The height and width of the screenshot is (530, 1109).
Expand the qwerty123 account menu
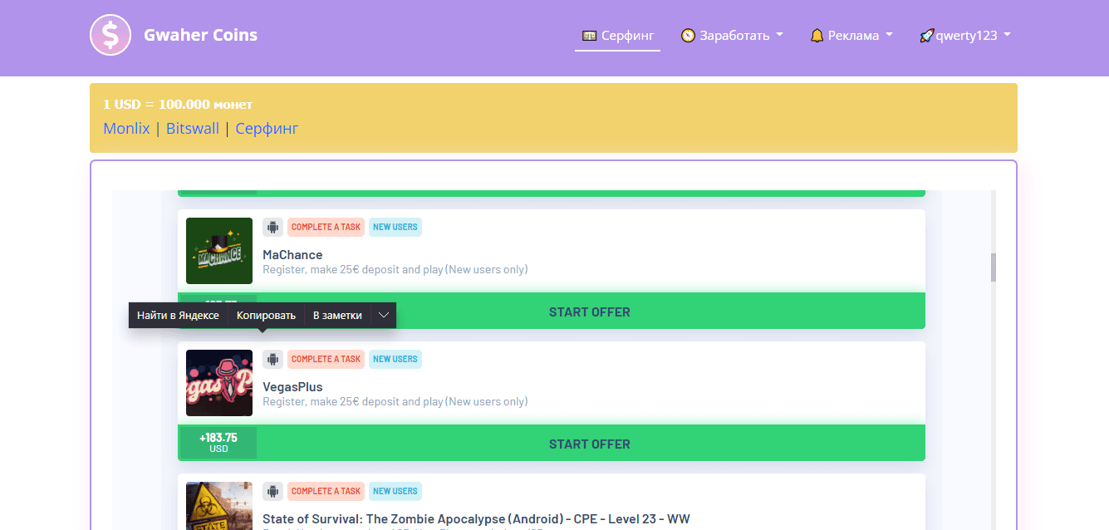coord(964,36)
